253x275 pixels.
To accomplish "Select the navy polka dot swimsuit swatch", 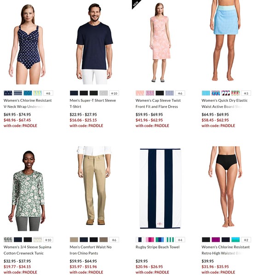I will click(8, 93).
